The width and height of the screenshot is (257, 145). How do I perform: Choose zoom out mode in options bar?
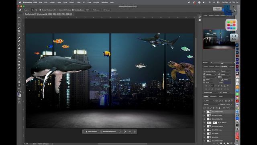click(x=36, y=10)
